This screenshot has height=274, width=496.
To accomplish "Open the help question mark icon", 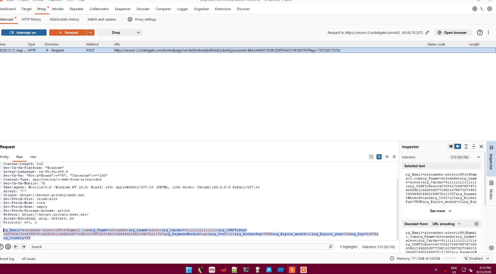I will point(480,32).
